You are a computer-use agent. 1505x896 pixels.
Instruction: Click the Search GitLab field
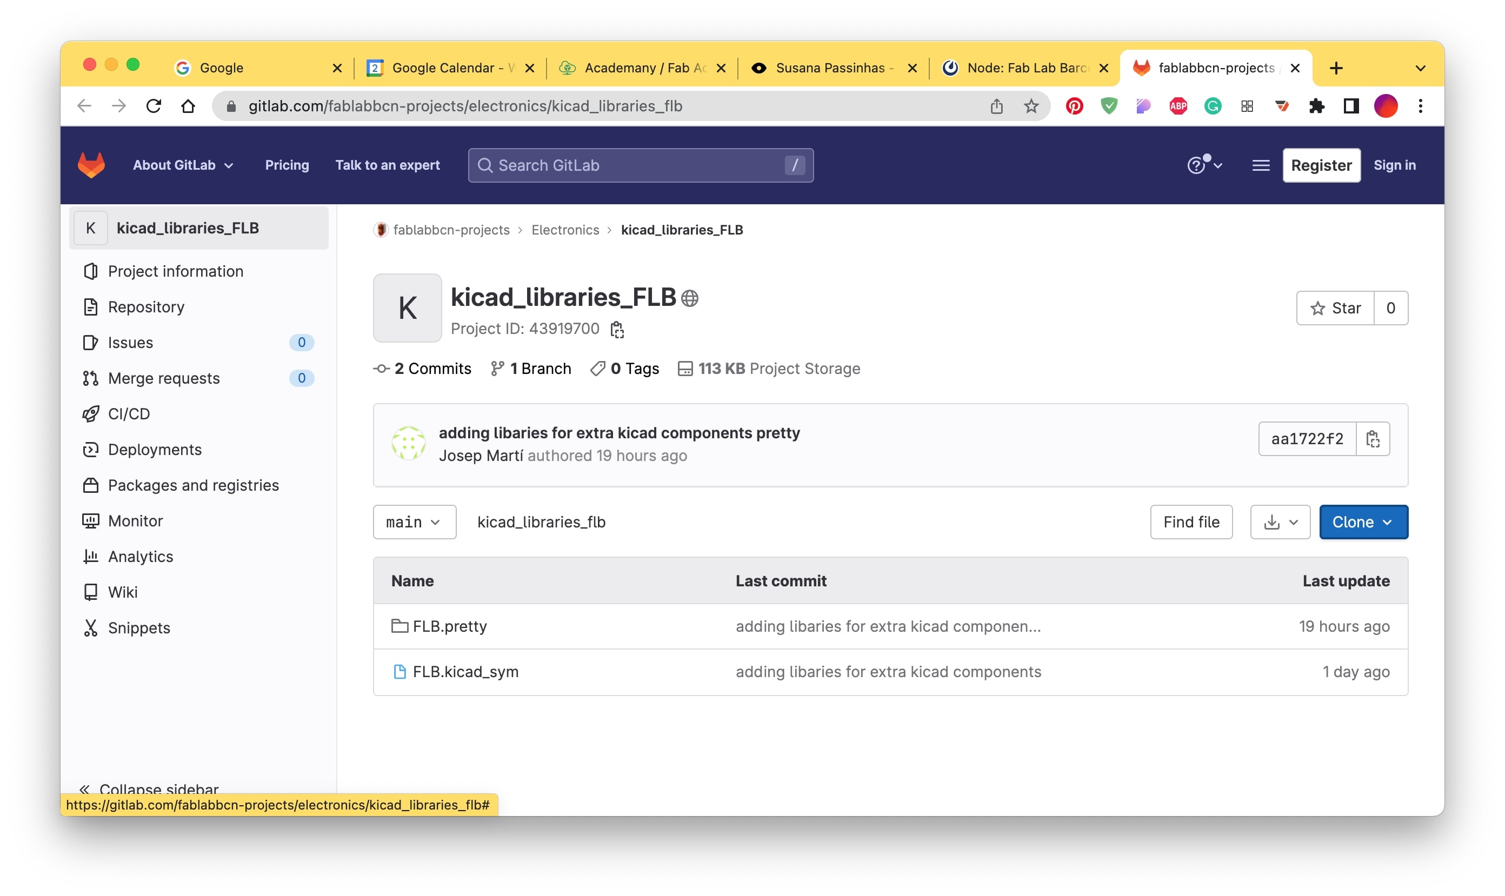[640, 165]
